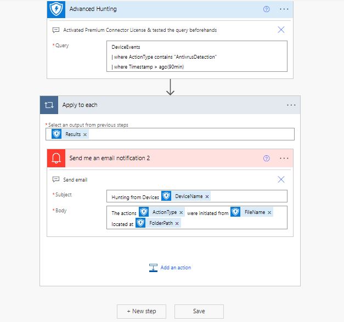Click the DeviceEvents query line

click(x=126, y=47)
